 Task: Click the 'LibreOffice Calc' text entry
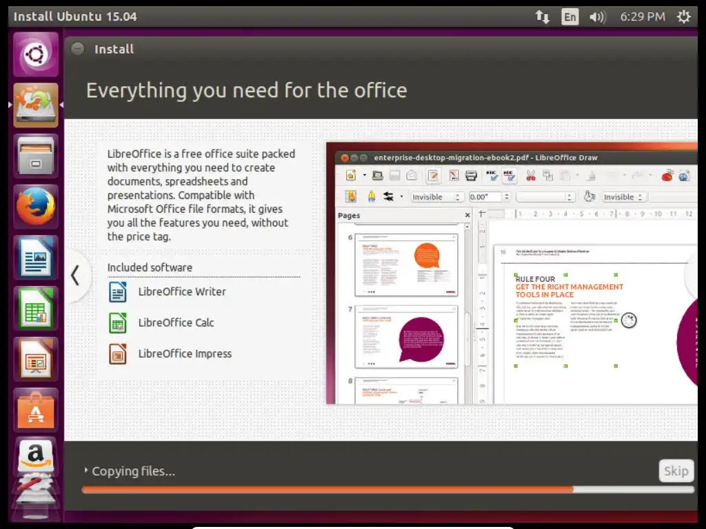tap(176, 322)
